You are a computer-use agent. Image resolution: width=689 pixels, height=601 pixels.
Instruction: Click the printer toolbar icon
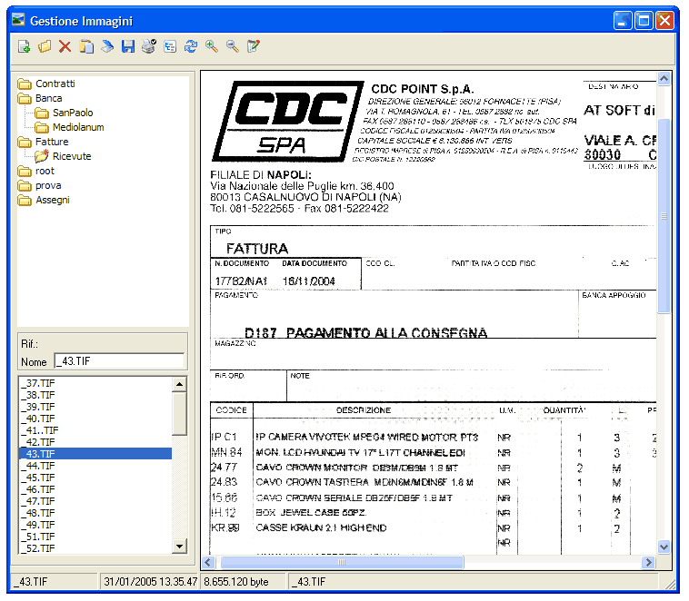(149, 46)
